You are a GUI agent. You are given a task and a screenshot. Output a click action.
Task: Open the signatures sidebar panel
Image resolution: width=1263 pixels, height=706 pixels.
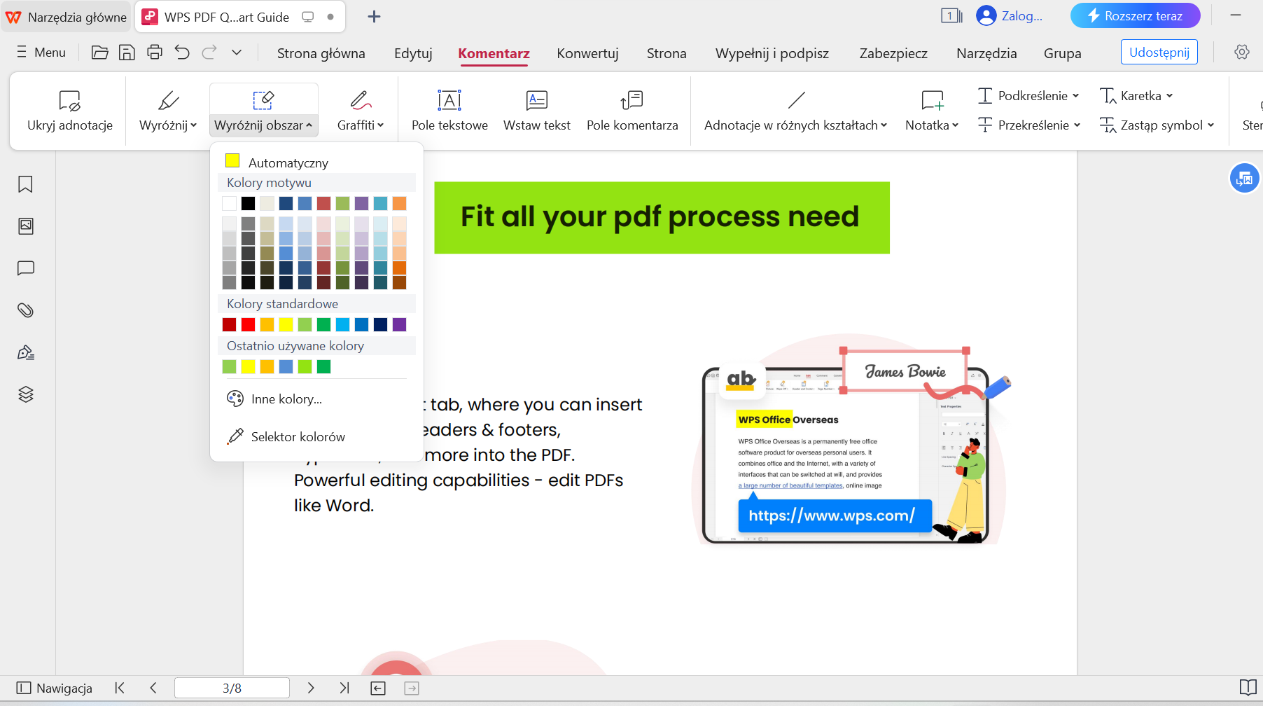click(x=26, y=352)
